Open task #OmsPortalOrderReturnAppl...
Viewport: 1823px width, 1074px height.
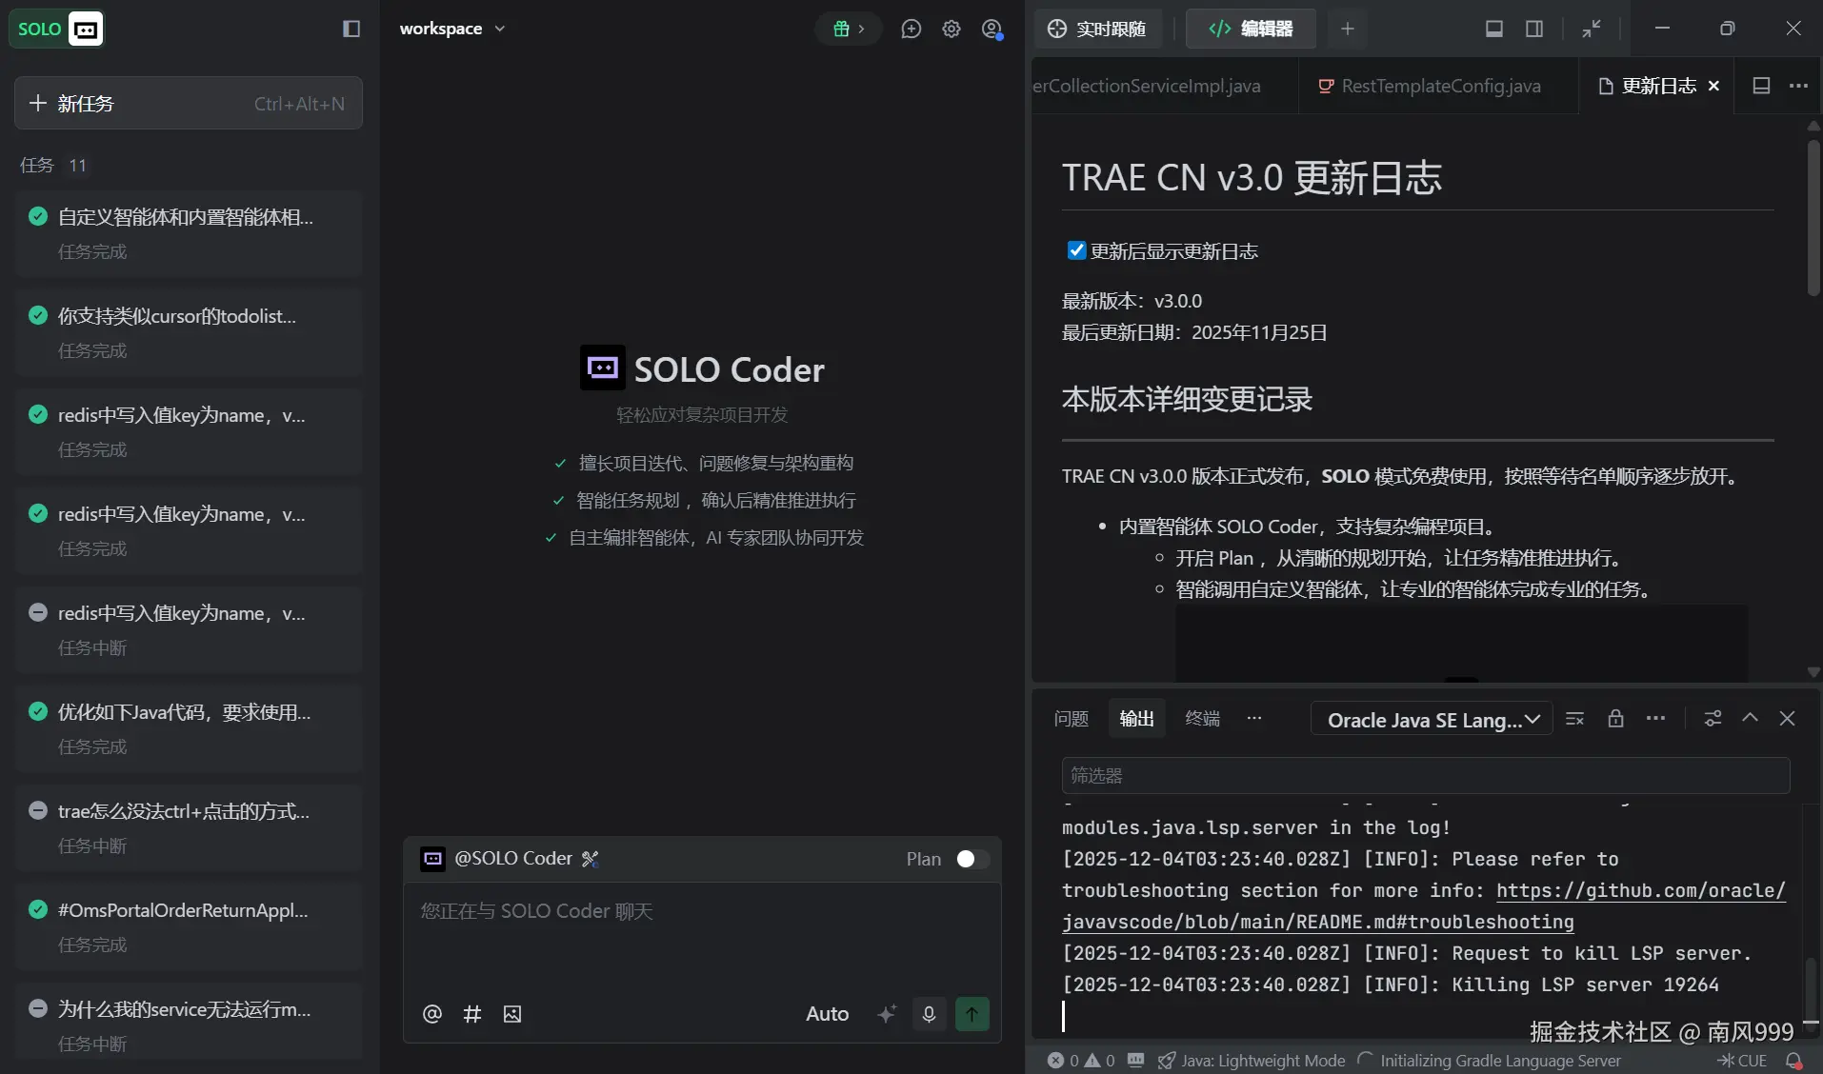[x=189, y=926]
